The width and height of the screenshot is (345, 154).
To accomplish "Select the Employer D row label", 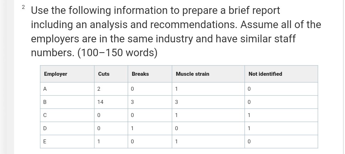I will click(45, 128).
